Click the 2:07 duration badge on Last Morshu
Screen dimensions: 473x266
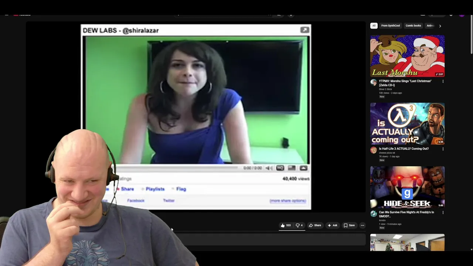439,74
